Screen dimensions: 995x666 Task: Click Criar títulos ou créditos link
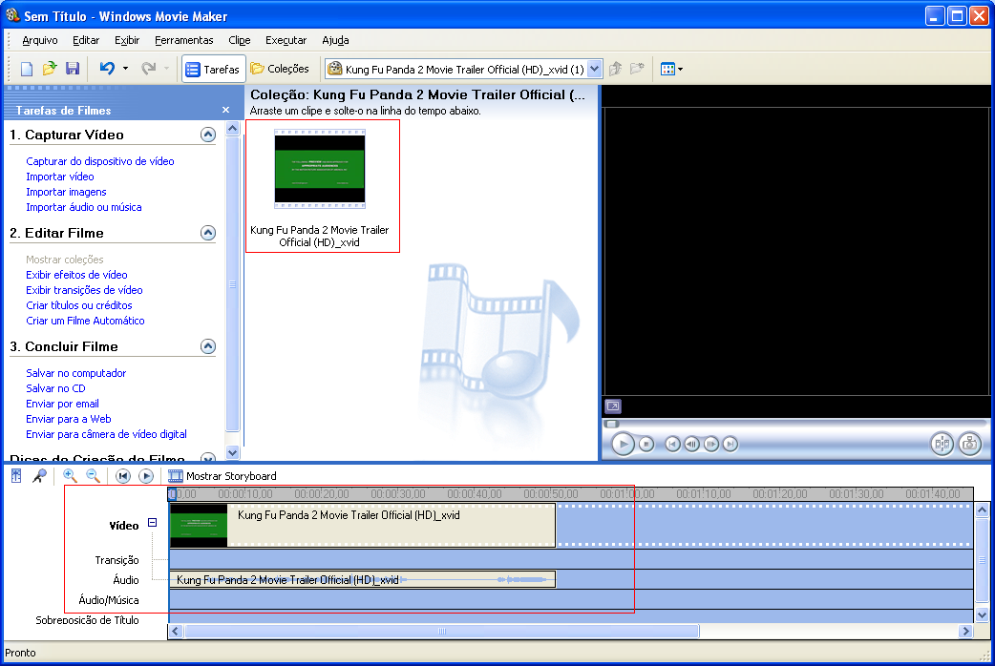click(79, 305)
